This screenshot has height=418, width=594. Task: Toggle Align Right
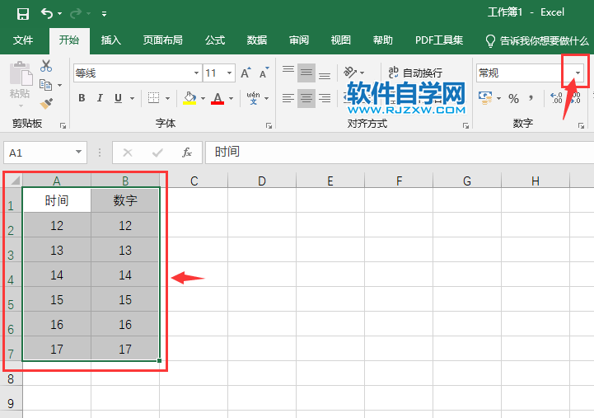[325, 98]
